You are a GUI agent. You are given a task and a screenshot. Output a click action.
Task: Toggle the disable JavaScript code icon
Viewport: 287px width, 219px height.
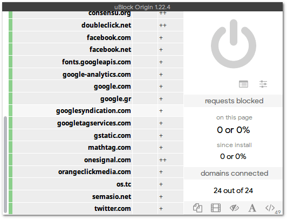point(270,208)
